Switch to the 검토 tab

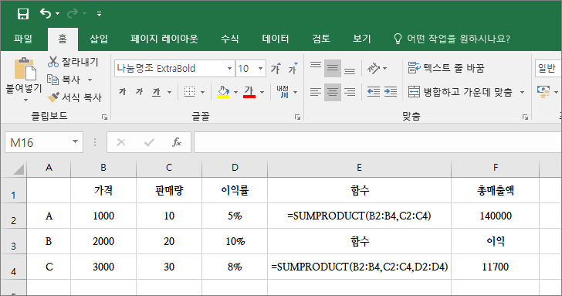point(321,39)
